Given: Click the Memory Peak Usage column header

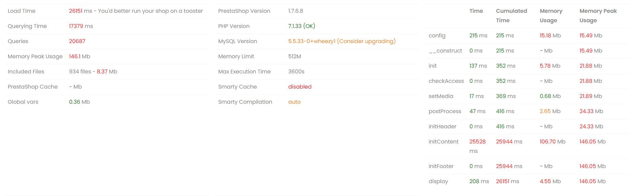Looking at the screenshot, I should [598, 15].
